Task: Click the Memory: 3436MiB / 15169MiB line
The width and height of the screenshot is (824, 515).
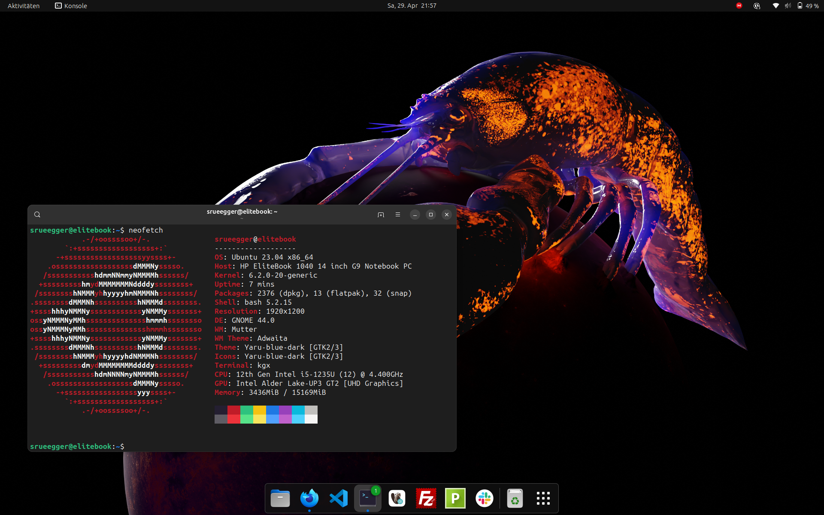Action: point(270,392)
